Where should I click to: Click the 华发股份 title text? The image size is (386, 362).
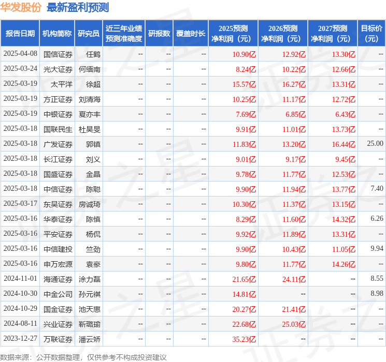(x=21, y=7)
